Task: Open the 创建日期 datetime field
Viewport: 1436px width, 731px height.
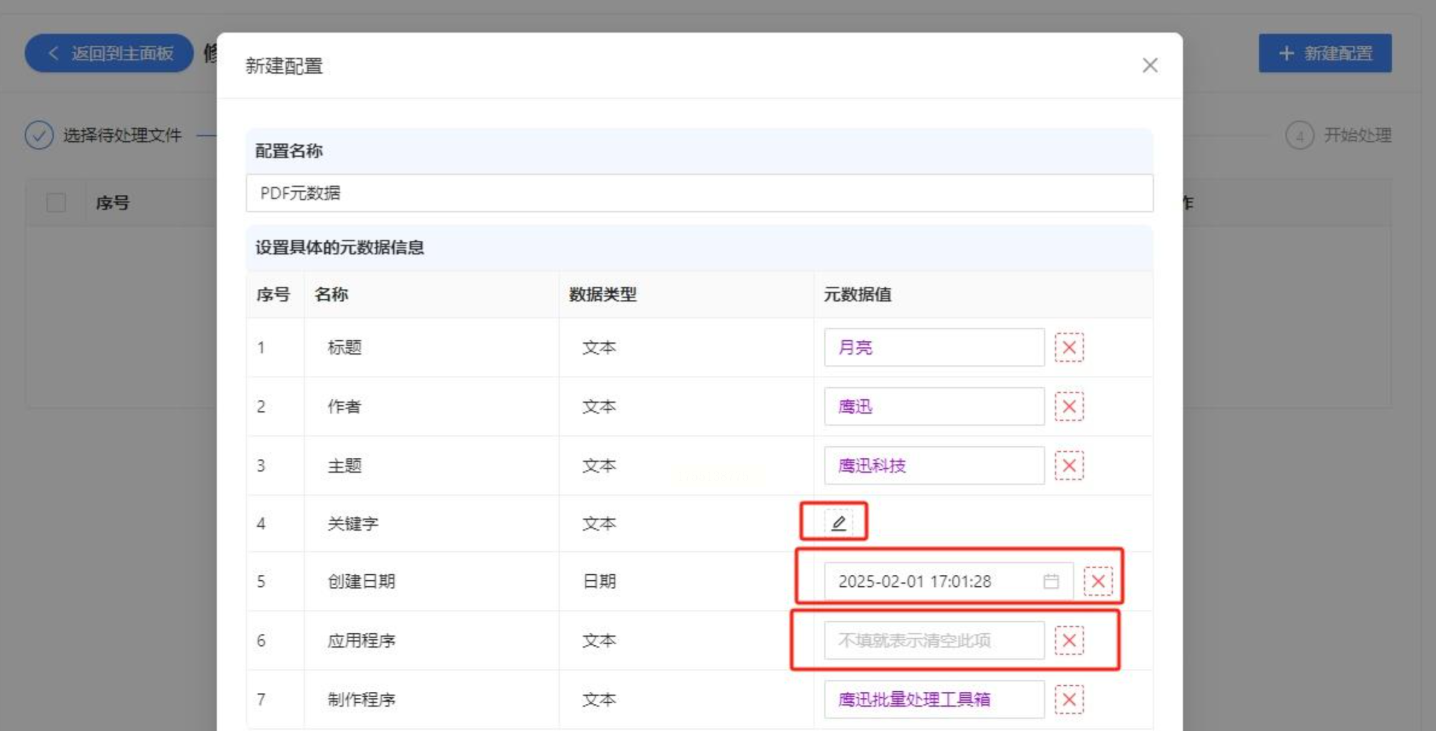Action: click(x=930, y=581)
